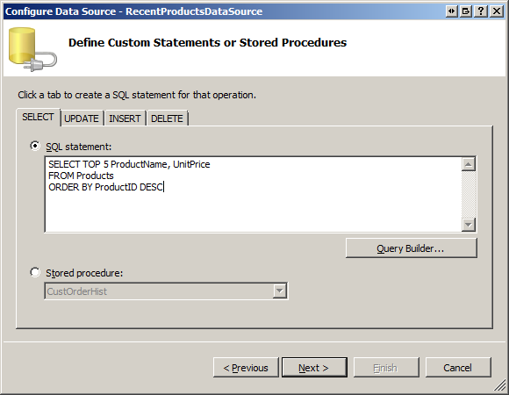Screen dimensions: 509x395
Task: Go back with the Previous button
Action: click(246, 368)
